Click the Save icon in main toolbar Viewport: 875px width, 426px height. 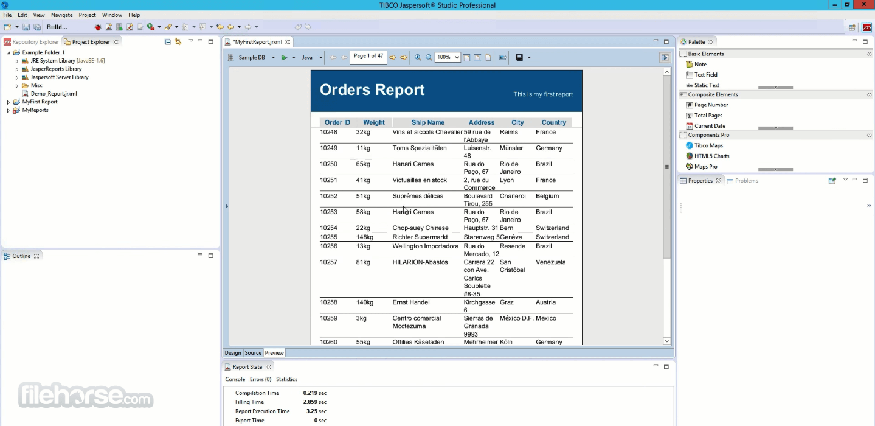[x=26, y=27]
